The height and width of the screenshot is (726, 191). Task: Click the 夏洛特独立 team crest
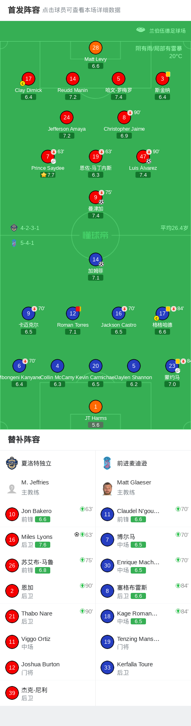pyautogui.click(x=12, y=463)
